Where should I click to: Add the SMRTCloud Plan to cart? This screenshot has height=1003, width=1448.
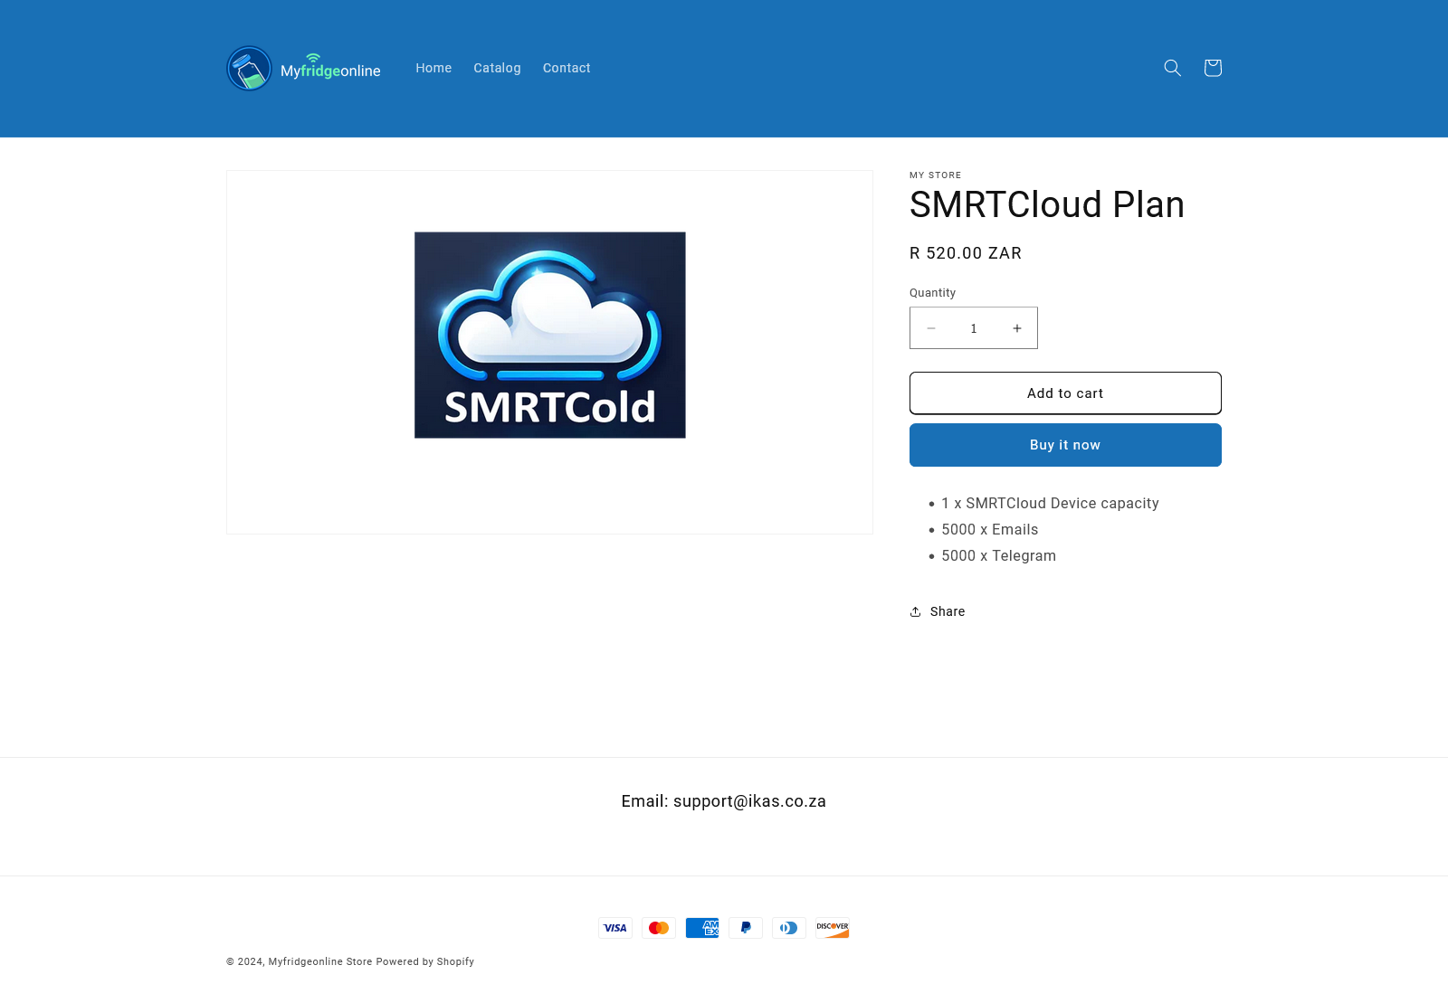1065,393
